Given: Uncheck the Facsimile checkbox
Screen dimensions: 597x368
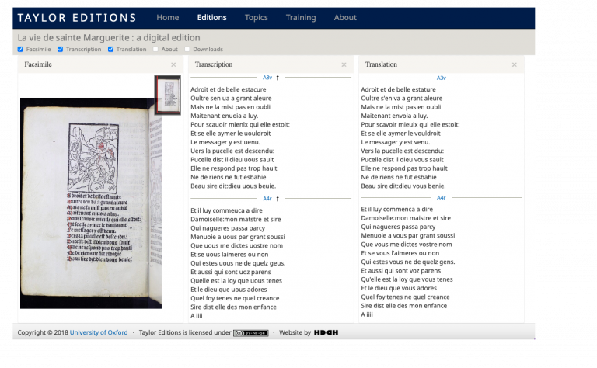Looking at the screenshot, I should pyautogui.click(x=20, y=50).
